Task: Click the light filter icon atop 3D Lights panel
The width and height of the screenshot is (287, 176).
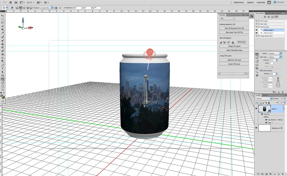Action: click(276, 17)
